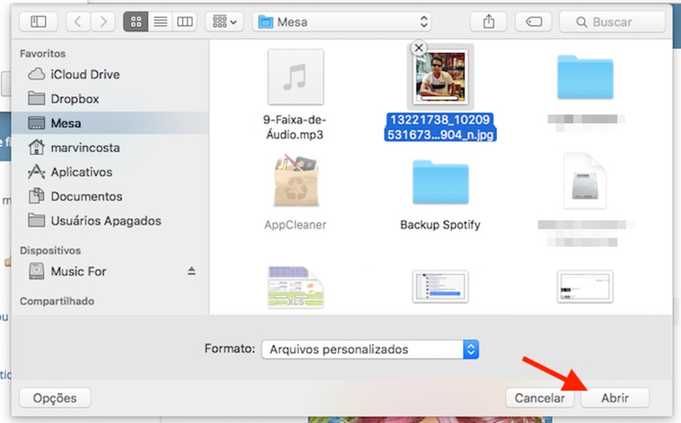Select the 9-Faixa-de-Áudio.mp3 file icon

click(x=296, y=76)
